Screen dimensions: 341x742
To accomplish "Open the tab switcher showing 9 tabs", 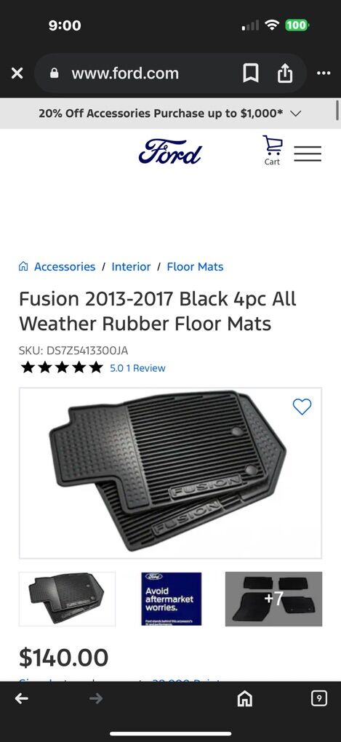I will (319, 698).
